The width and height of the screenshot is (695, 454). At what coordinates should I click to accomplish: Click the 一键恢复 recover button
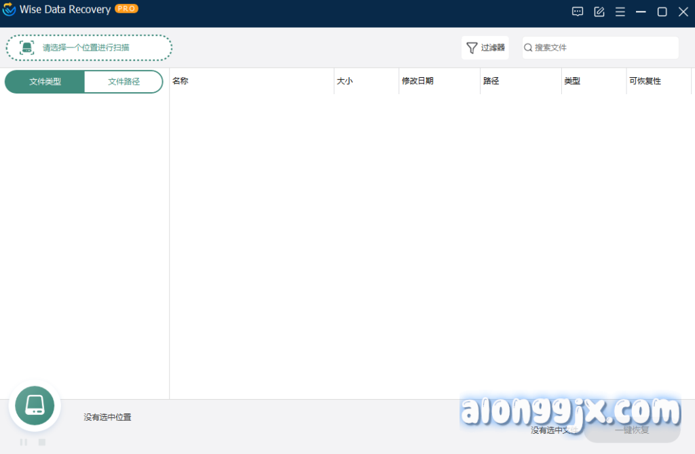tap(632, 430)
